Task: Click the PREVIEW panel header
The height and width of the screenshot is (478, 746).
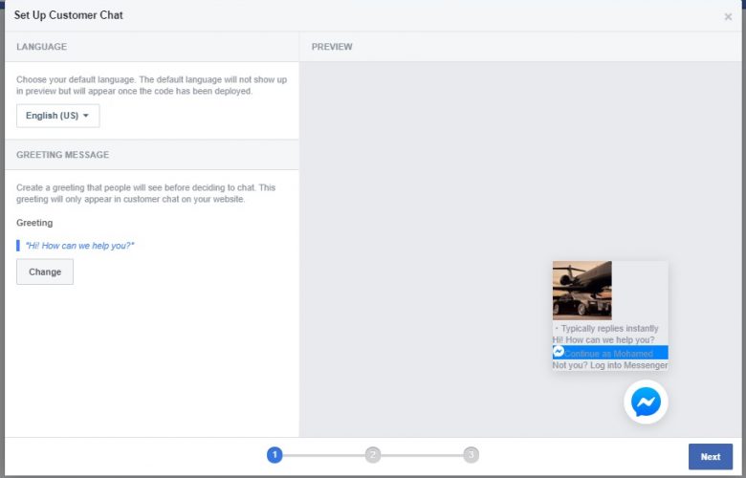Action: [x=332, y=47]
